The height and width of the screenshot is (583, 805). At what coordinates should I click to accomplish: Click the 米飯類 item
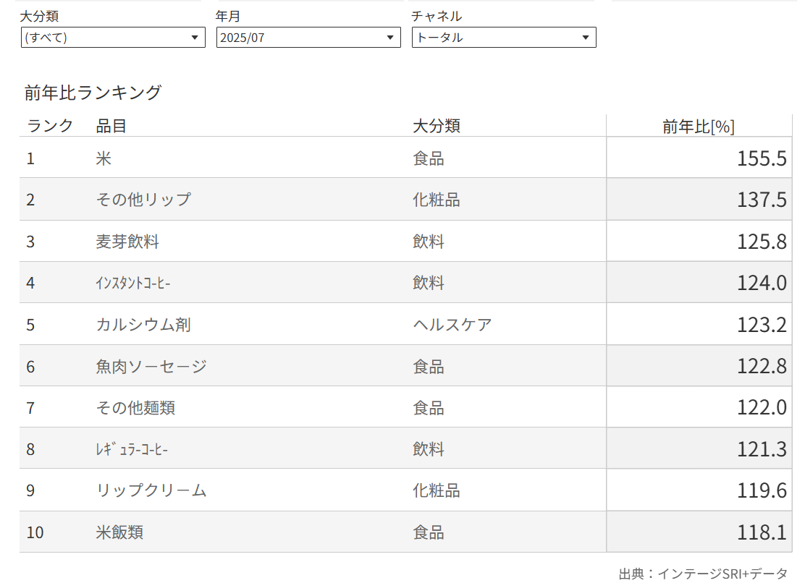(x=119, y=532)
